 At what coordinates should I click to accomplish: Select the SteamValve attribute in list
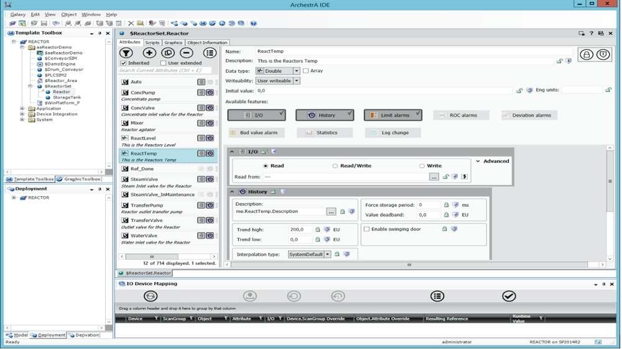click(x=168, y=182)
